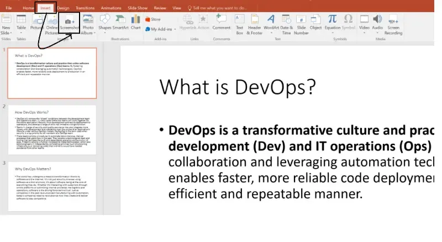Expand the Audio dropdown arrow
This screenshot has width=442, height=242.
pyautogui.click(x=377, y=33)
